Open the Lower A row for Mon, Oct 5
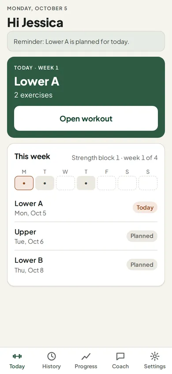 click(86, 207)
